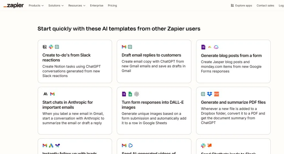The image size is (284, 154).
Task: Click ChatGPT icon in PDF files card
Action: pyautogui.click(x=203, y=94)
